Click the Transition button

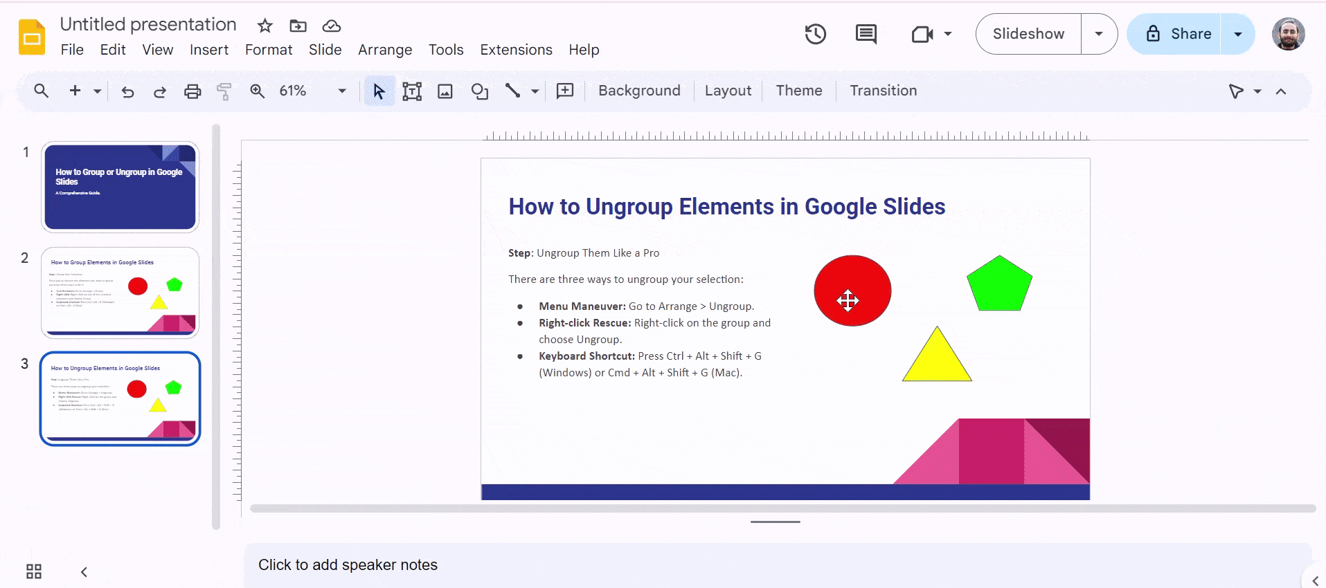click(x=883, y=91)
